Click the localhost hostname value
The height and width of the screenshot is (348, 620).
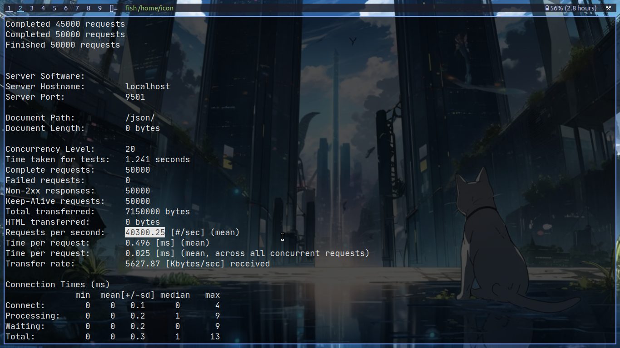click(x=148, y=87)
